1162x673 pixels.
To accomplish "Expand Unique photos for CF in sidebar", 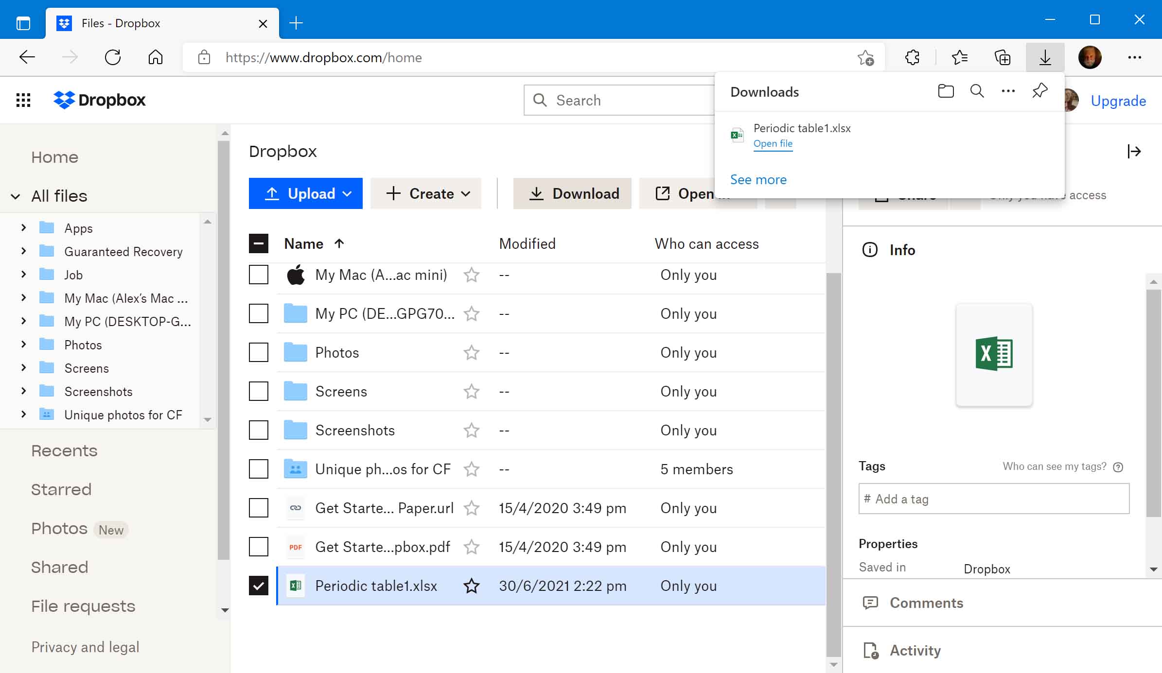I will pyautogui.click(x=23, y=414).
